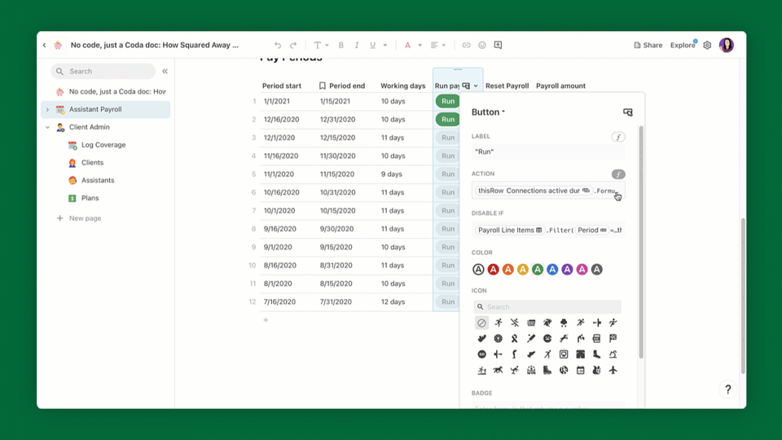Screen dimensions: 782x440
Task: Choose the yellow button color
Action: (x=523, y=270)
